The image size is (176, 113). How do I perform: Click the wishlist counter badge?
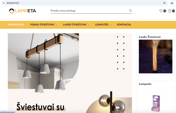[165, 11]
